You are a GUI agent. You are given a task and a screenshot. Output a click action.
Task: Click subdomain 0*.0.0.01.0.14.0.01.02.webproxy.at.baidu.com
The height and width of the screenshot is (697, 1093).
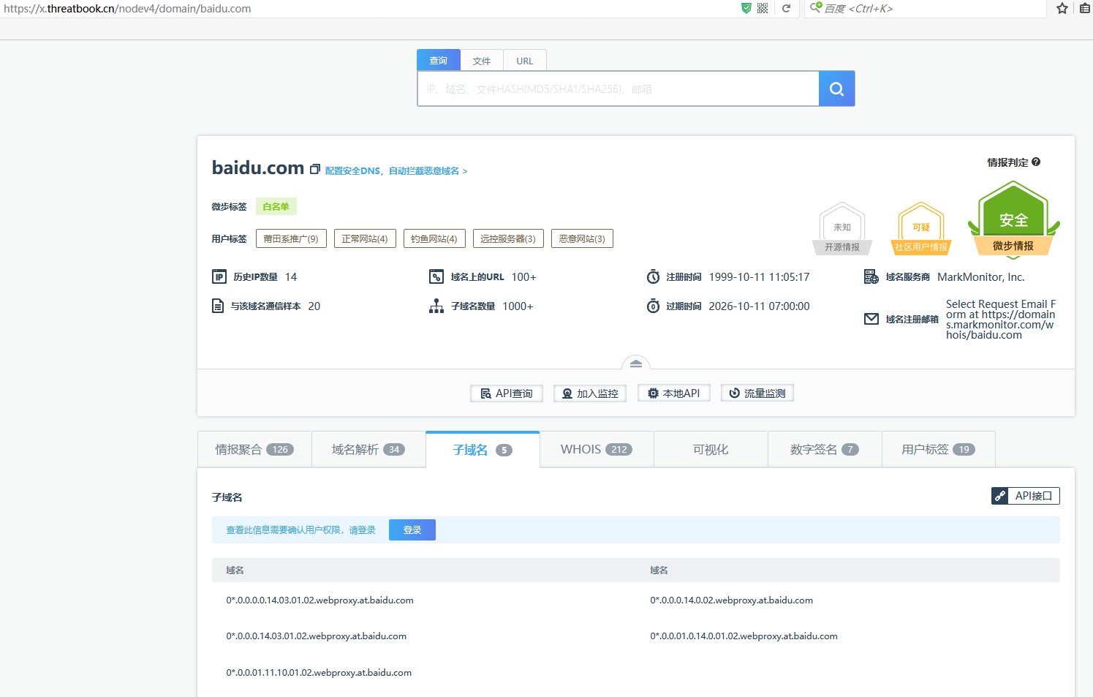pos(744,636)
